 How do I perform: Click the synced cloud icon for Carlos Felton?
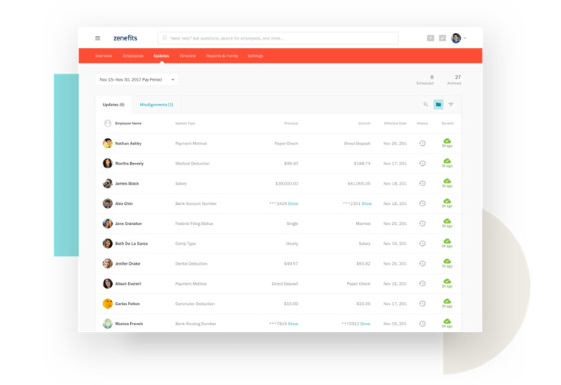[x=447, y=302]
